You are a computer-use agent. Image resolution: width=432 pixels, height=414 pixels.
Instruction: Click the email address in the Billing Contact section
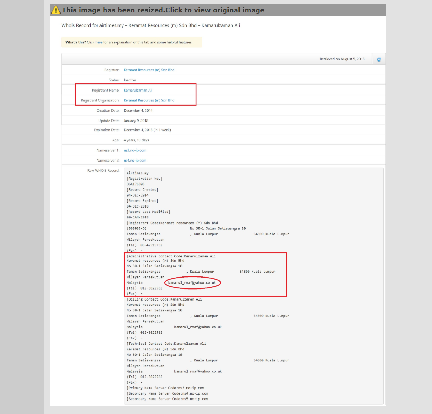198,327
